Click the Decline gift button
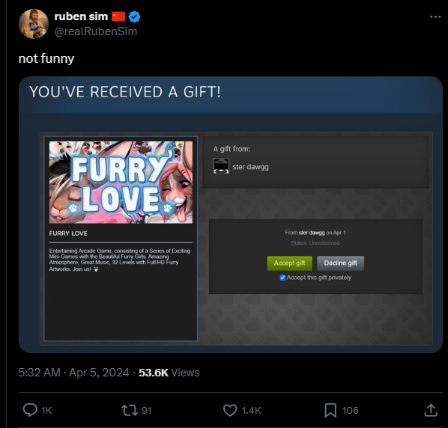Image resolution: width=448 pixels, height=428 pixels. [x=340, y=263]
